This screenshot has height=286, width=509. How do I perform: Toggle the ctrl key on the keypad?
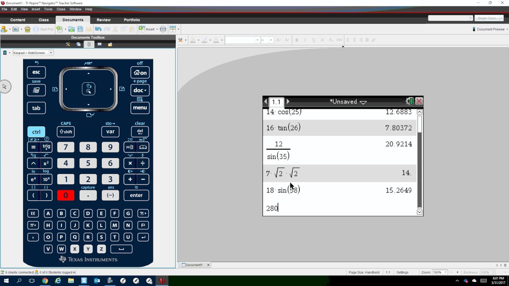tap(36, 132)
